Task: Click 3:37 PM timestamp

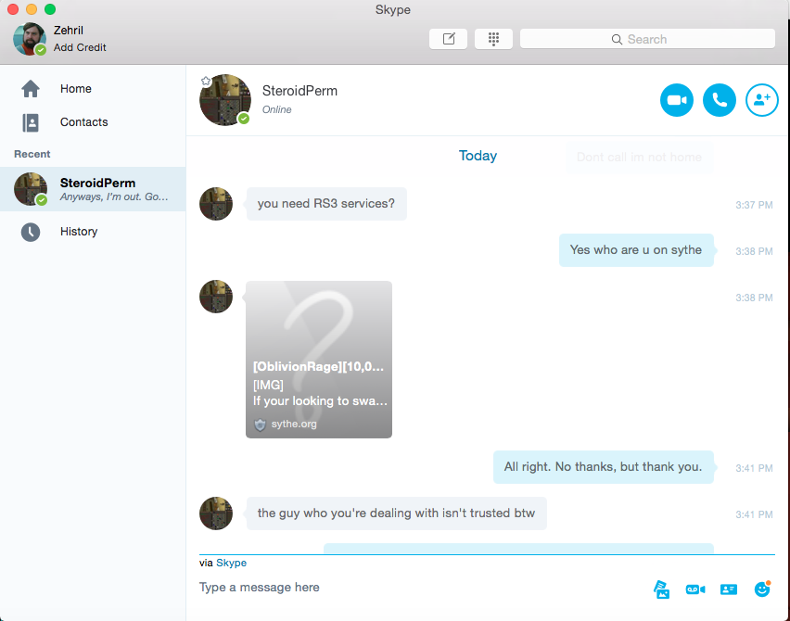Action: (x=754, y=205)
